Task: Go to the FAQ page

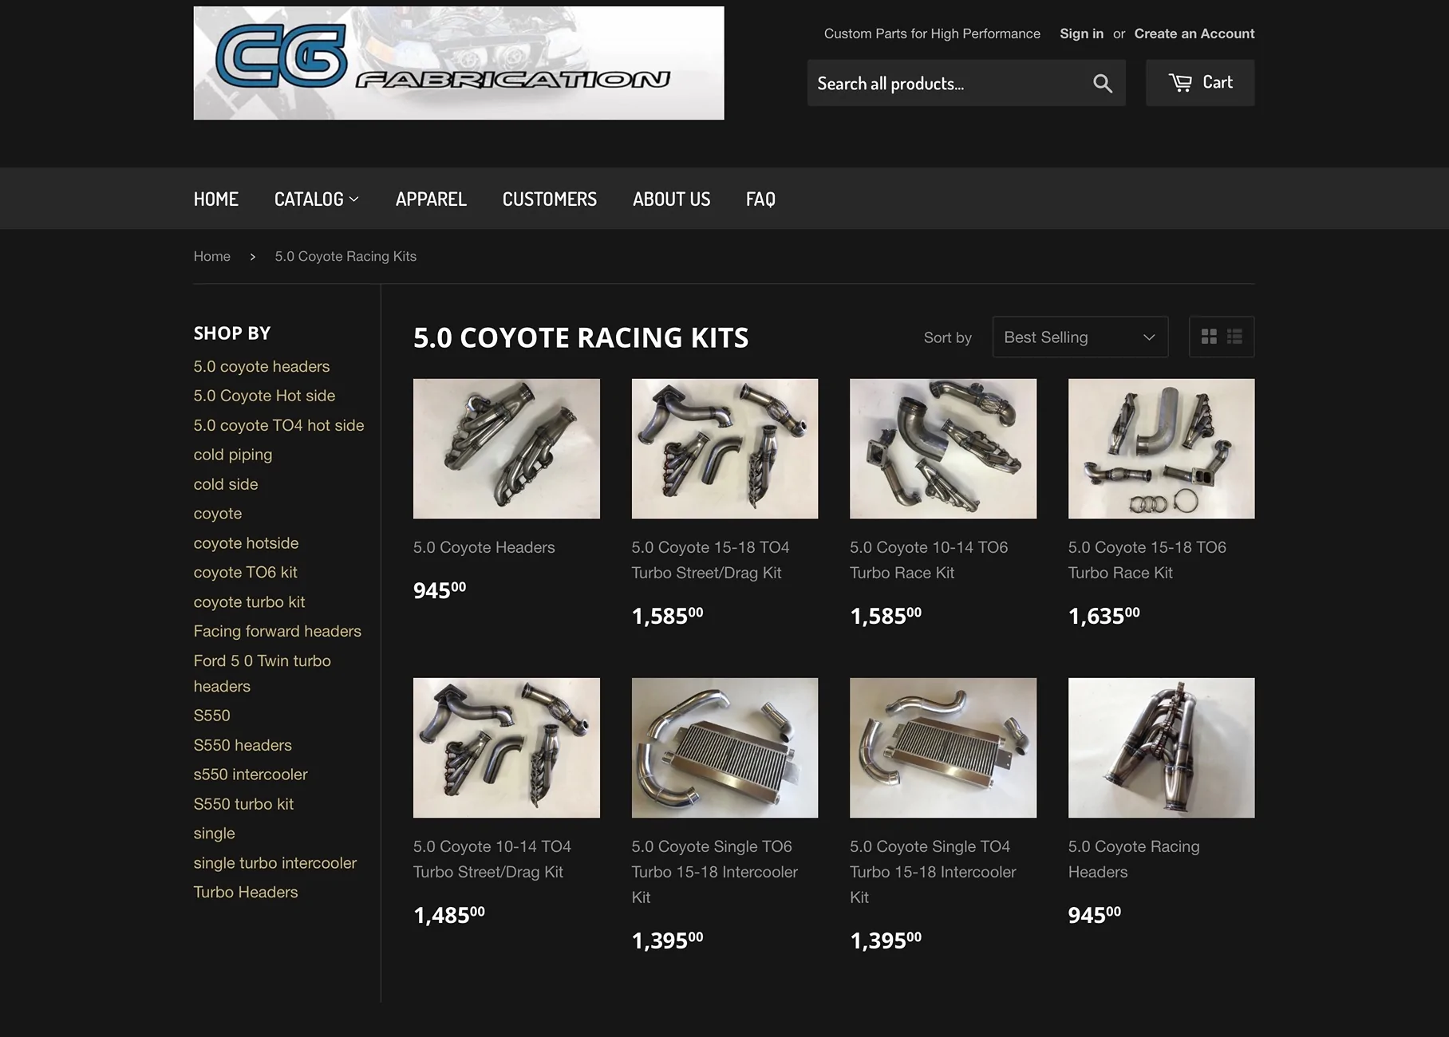Action: pos(760,199)
